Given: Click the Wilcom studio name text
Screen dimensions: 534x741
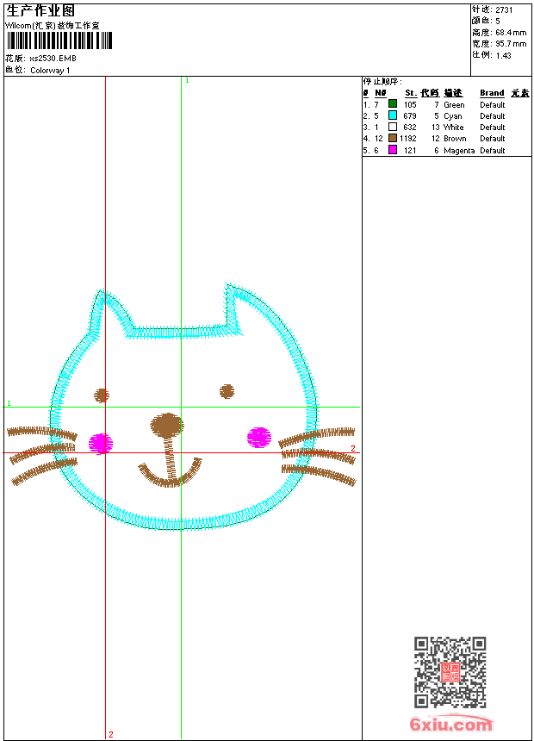Looking at the screenshot, I should coord(53,26).
